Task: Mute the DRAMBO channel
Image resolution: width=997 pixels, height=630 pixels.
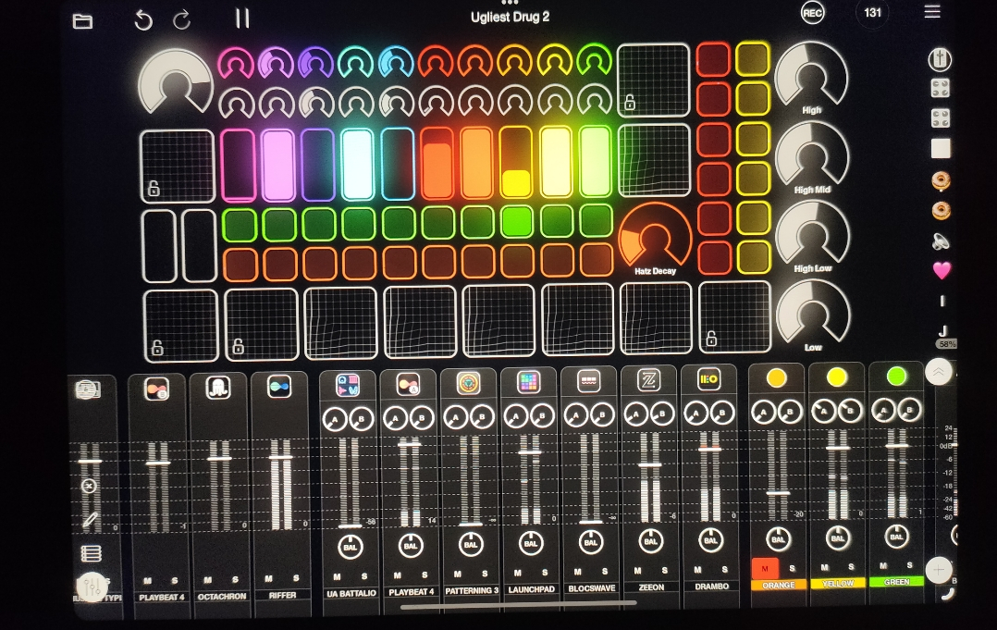Action: [696, 571]
